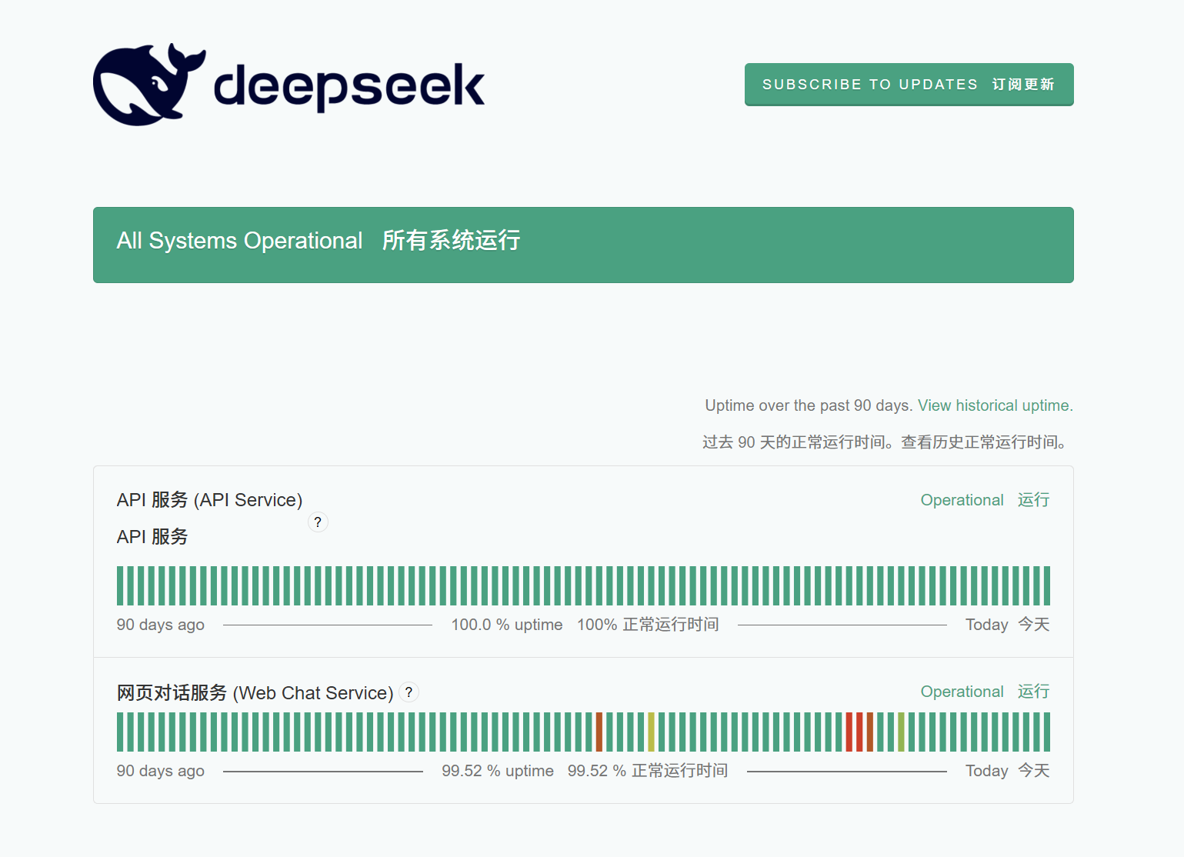Click "Today" label under Web Chat Service
Image resolution: width=1184 pixels, height=857 pixels.
click(986, 771)
